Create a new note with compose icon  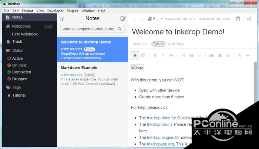(x=123, y=18)
